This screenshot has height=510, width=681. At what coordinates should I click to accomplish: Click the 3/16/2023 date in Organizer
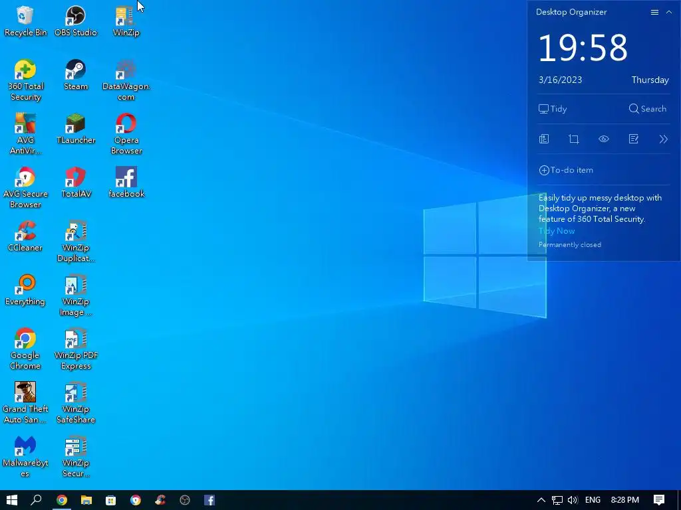[560, 80]
